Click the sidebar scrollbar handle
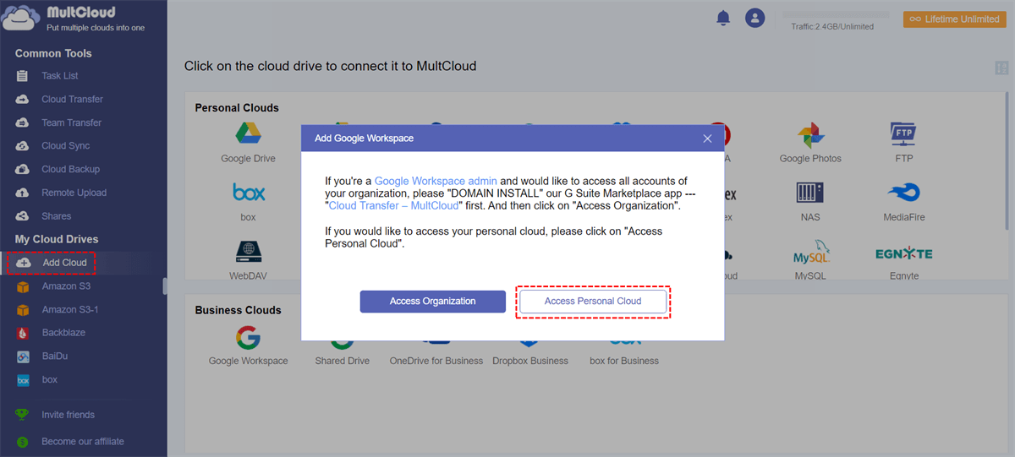The image size is (1015, 457). [164, 287]
